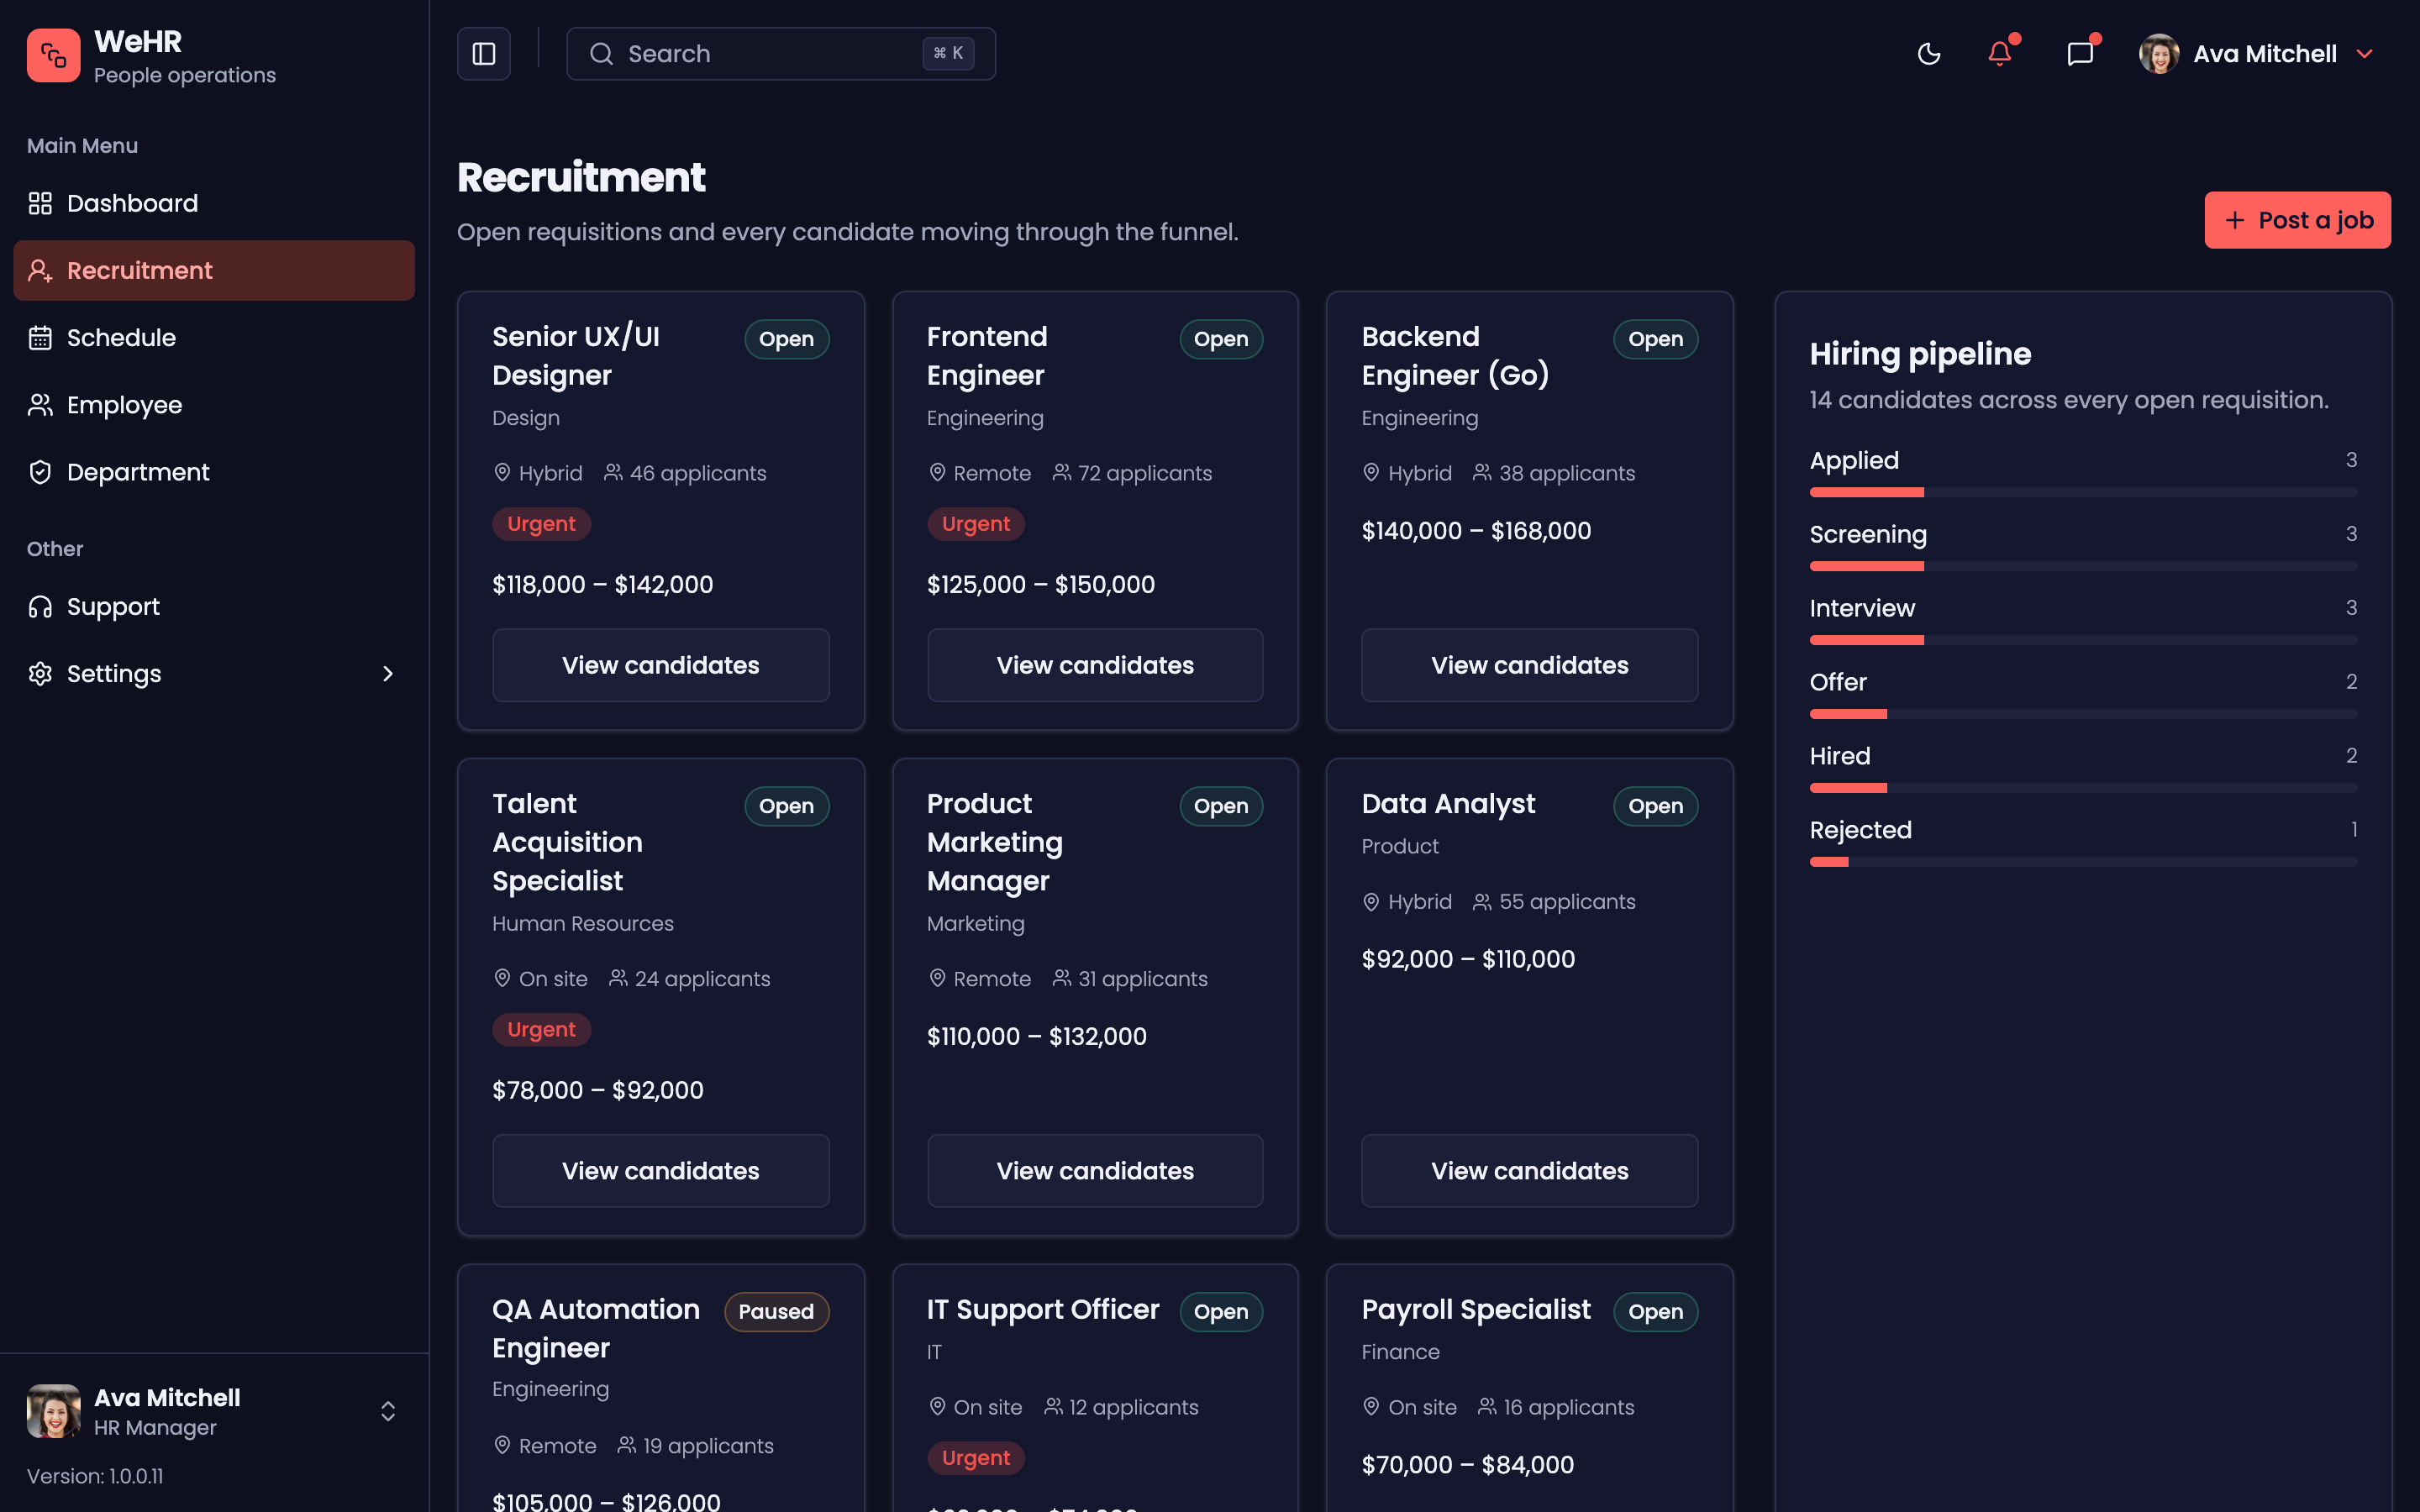Click the Remote pin on QA Automation Engineer
Image resolution: width=2420 pixels, height=1512 pixels.
coord(502,1445)
